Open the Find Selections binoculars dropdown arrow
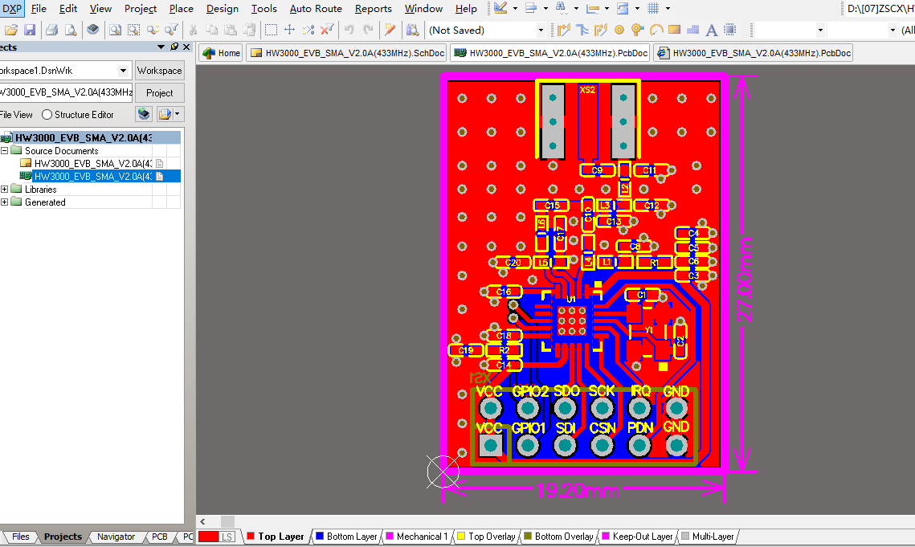Viewport: 915px width, 547px height. [x=576, y=9]
